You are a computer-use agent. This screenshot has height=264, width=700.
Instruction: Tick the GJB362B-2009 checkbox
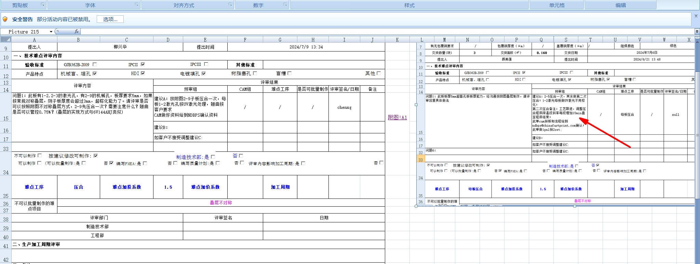click(x=95, y=64)
